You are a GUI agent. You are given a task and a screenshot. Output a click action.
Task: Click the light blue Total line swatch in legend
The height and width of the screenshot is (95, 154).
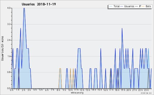[x=111, y=6]
